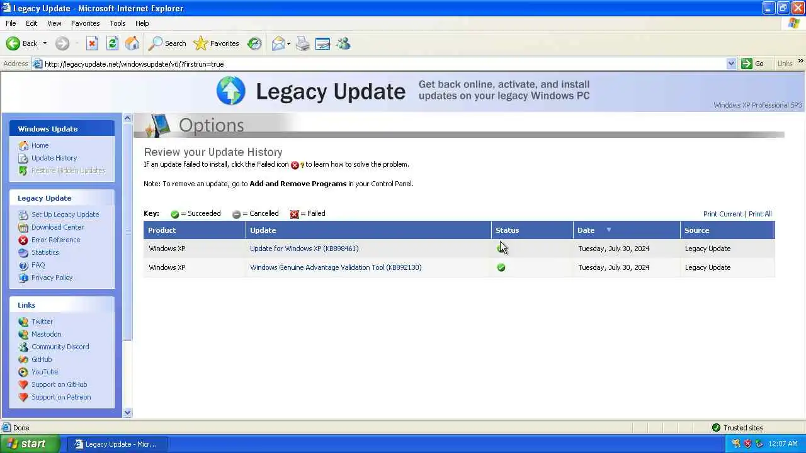
Task: Click the Print All link
Action: 760,214
